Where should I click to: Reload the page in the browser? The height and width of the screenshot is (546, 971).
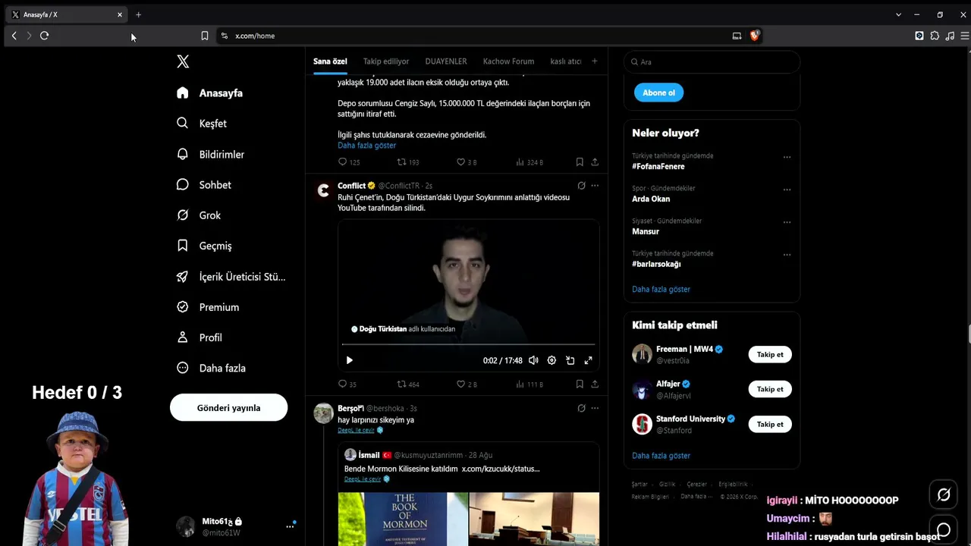point(44,36)
